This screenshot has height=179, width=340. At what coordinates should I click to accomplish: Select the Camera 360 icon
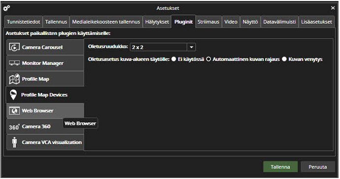(14, 127)
